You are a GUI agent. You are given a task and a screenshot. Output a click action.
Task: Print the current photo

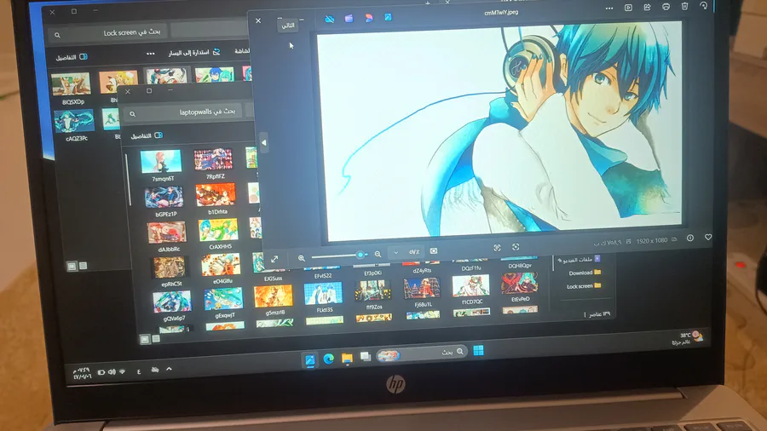point(666,7)
